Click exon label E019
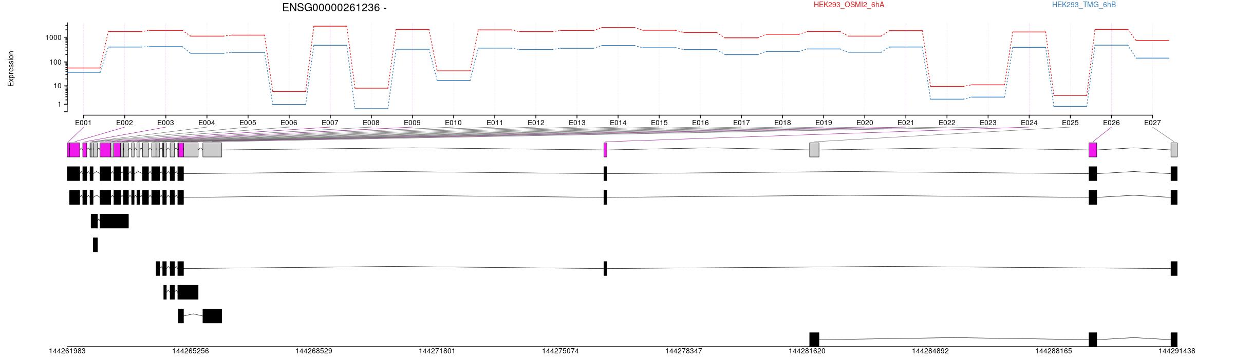The width and height of the screenshot is (1233, 359). (824, 123)
